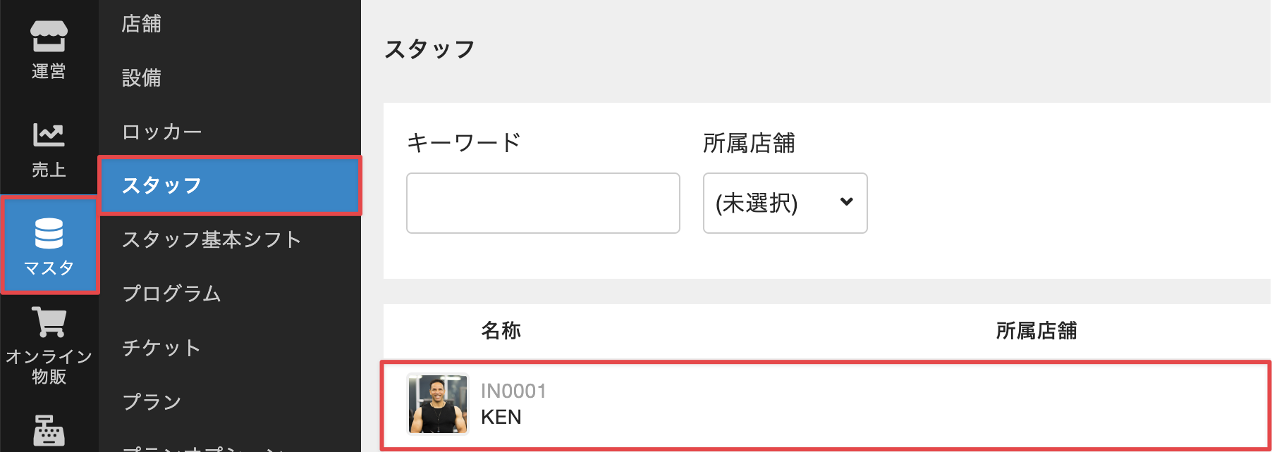Open the KEN staff name link
The image size is (1272, 452).
[501, 418]
